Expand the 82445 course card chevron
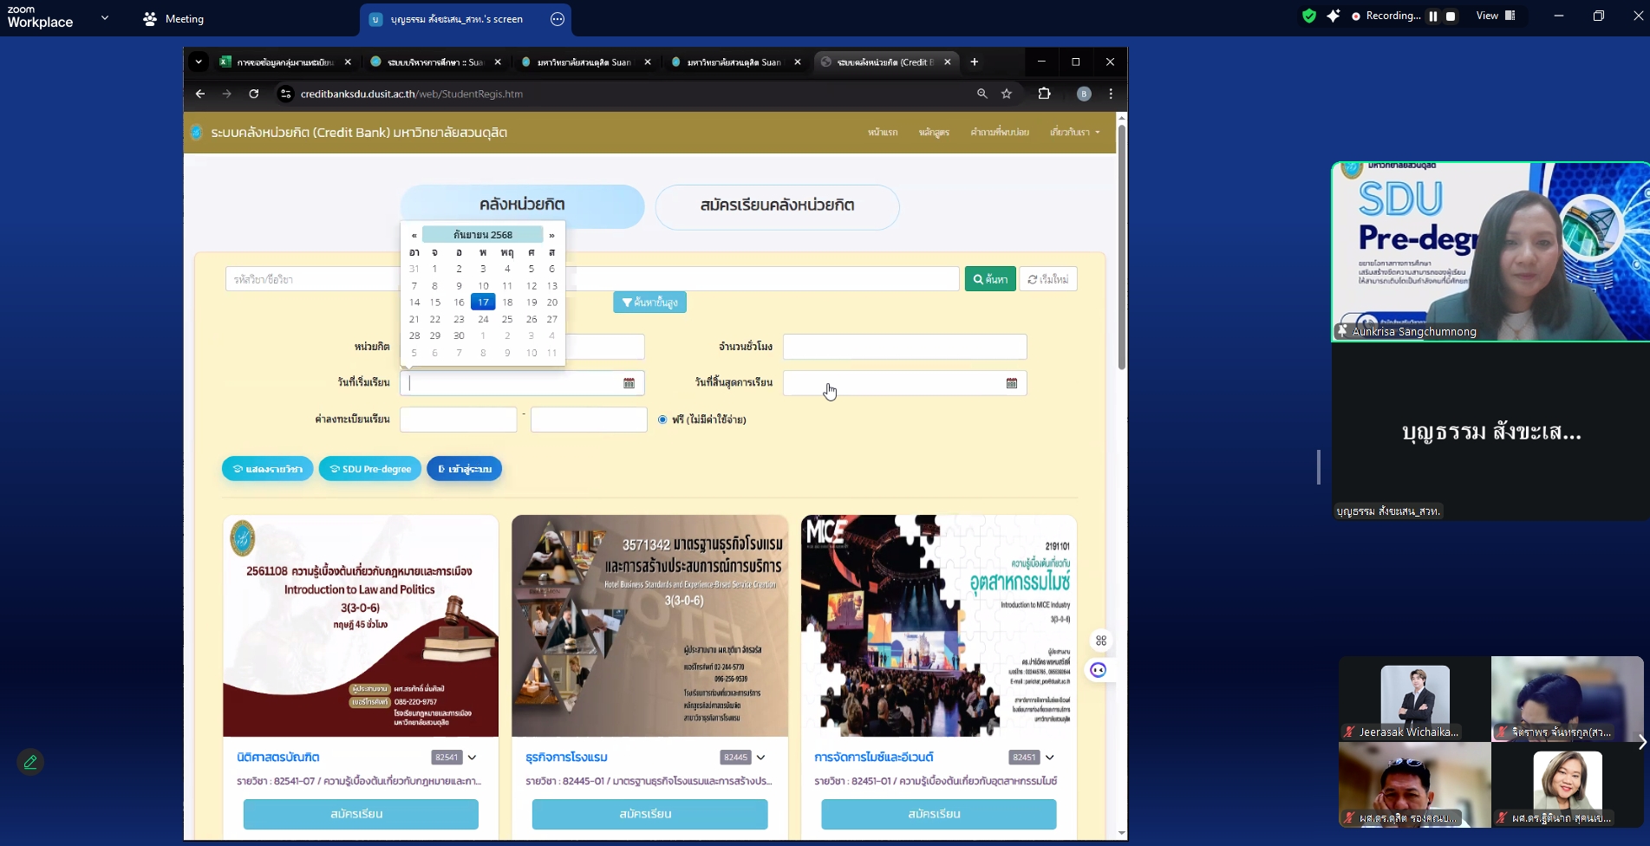The width and height of the screenshot is (1650, 846). click(x=761, y=758)
